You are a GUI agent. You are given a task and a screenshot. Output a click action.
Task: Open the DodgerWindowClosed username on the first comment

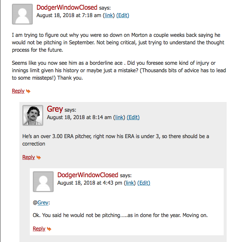coord(67,7)
